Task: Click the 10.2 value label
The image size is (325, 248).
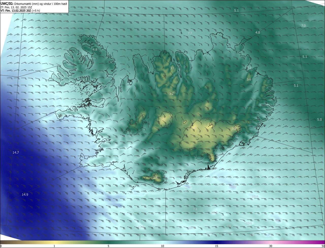Action: click(214, 212)
